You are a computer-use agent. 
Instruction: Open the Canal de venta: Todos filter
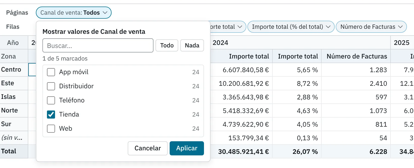(x=74, y=13)
